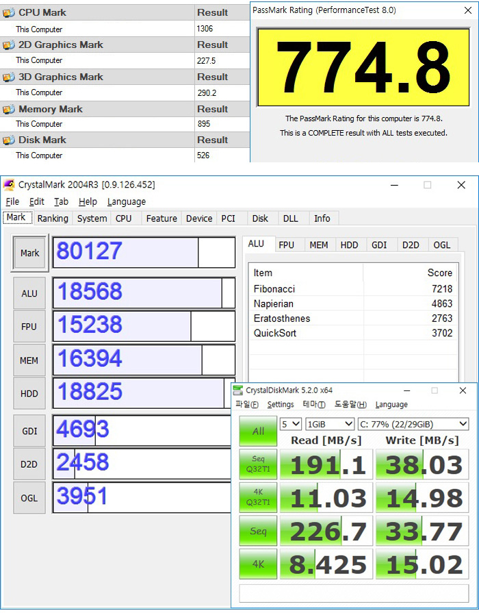
Task: Run the GDI benchmark button
Action: coord(29,431)
